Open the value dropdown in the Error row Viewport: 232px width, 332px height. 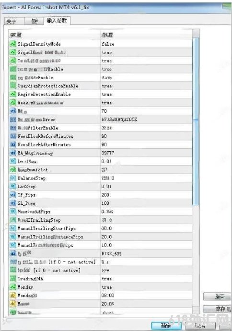[x=146, y=119]
